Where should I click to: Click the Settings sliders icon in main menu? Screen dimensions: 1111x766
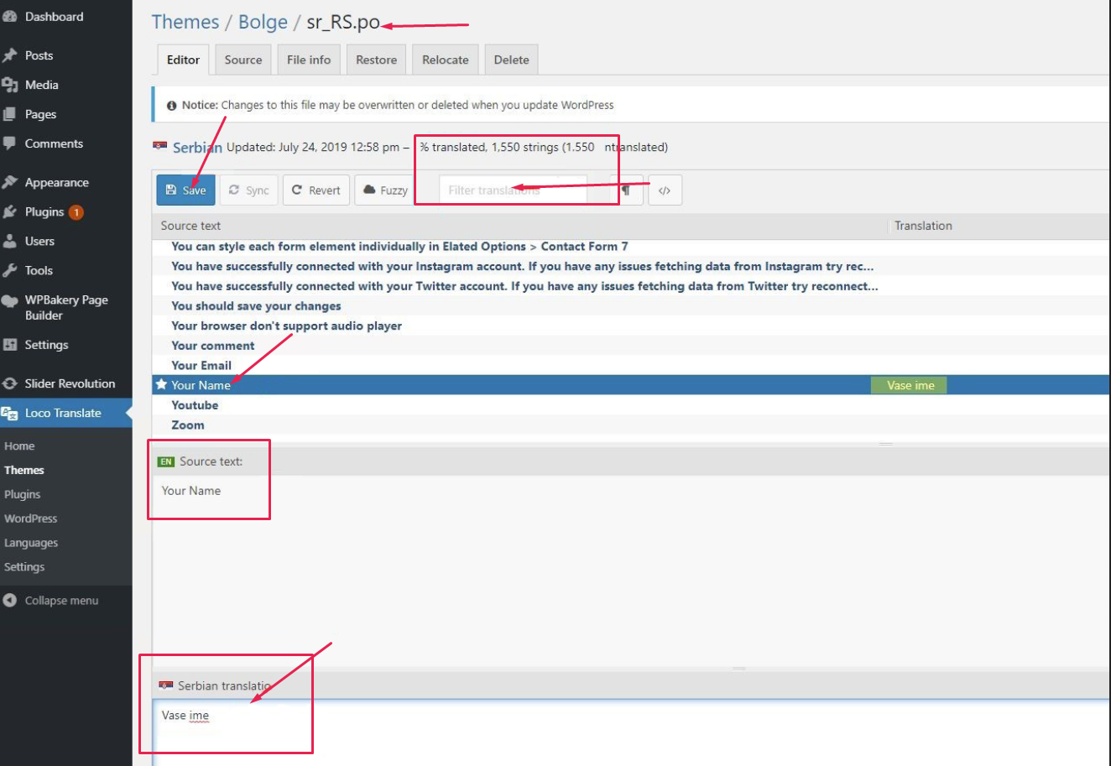tap(10, 345)
